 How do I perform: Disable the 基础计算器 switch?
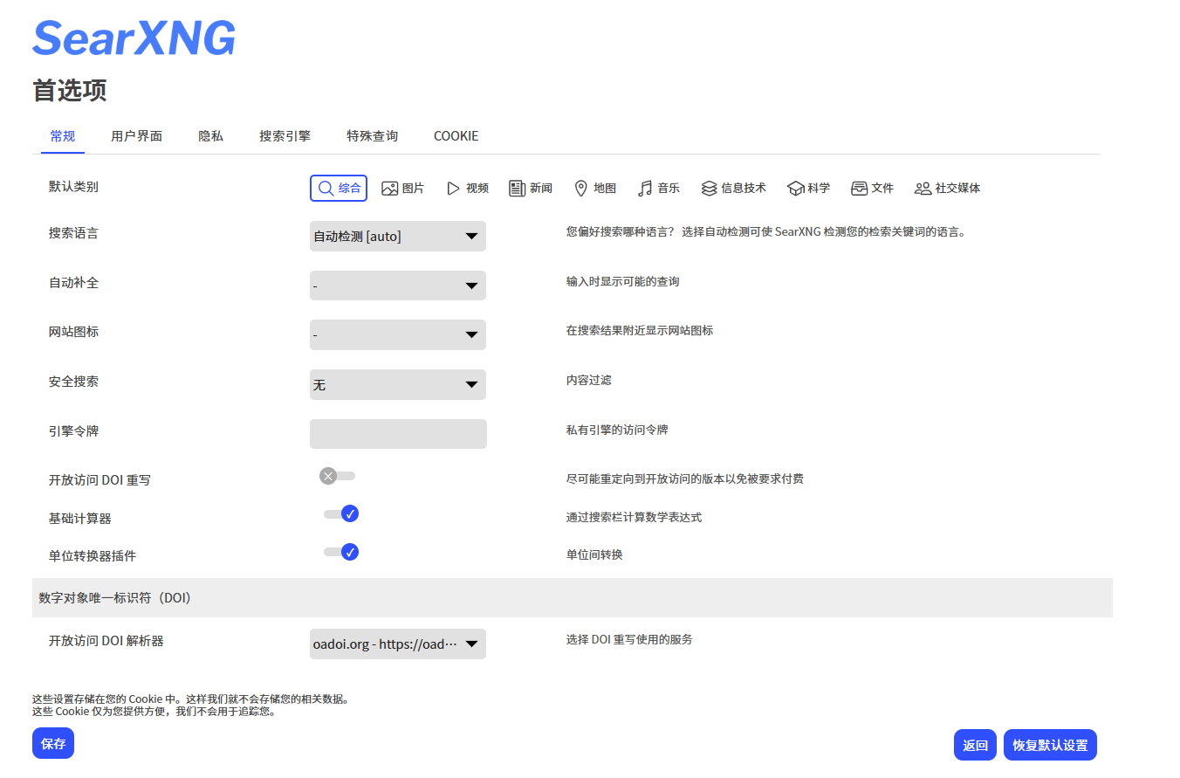(339, 513)
